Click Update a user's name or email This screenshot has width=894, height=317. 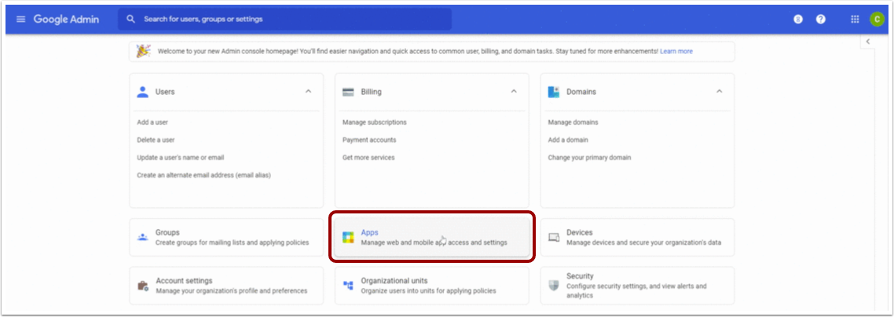[x=180, y=158]
